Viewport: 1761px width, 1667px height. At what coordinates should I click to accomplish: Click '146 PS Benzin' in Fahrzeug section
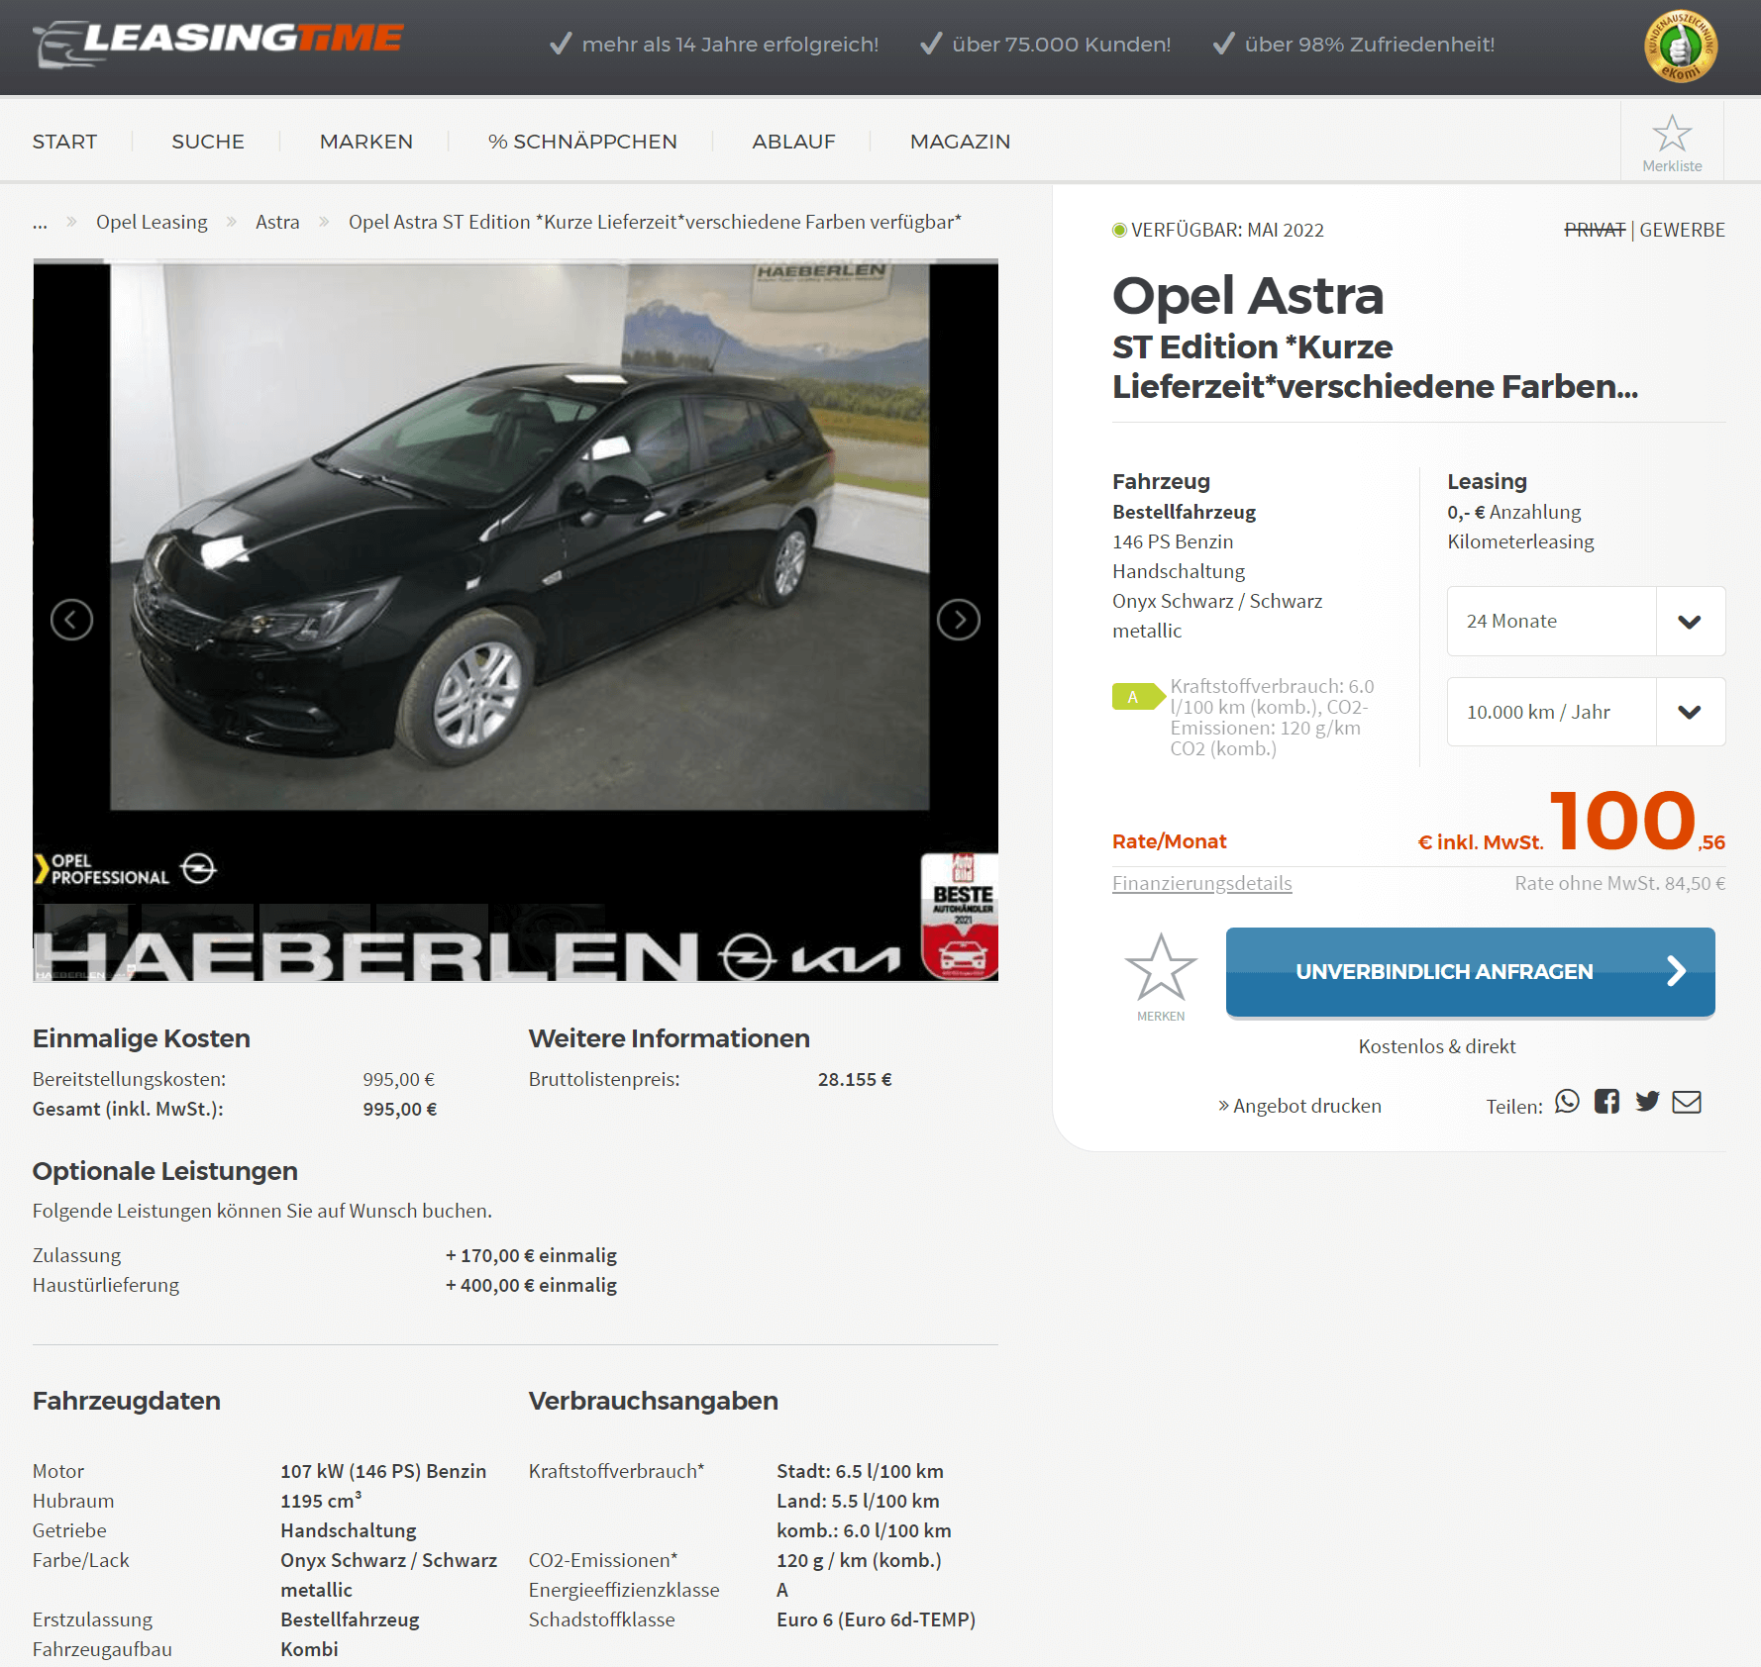[1173, 541]
